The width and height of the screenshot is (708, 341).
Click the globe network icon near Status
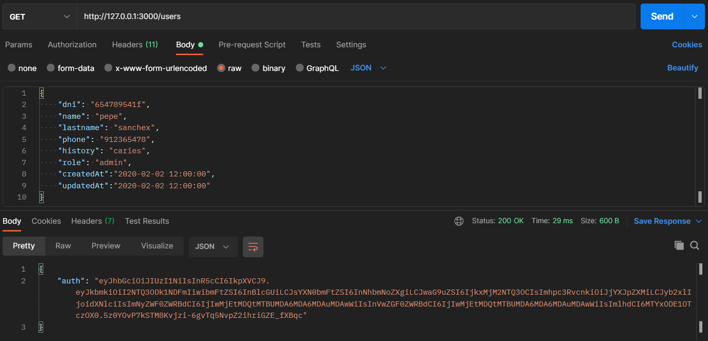point(459,221)
